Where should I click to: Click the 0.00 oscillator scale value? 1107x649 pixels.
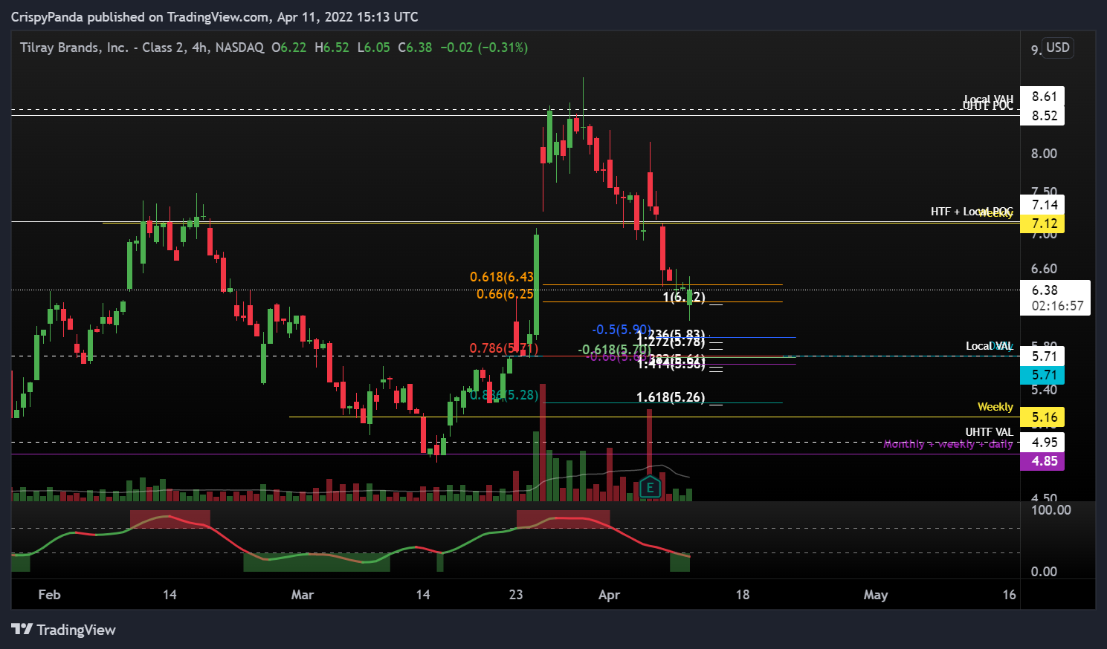pos(1044,572)
